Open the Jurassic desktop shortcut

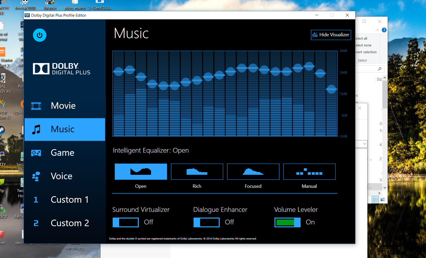click(x=50, y=5)
